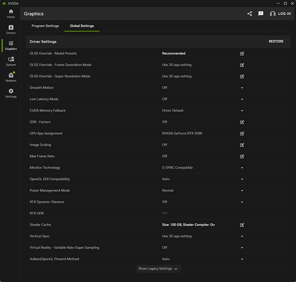Edit the Shader Cache setting
Viewport: 296px width, 282px height.
tap(242, 225)
